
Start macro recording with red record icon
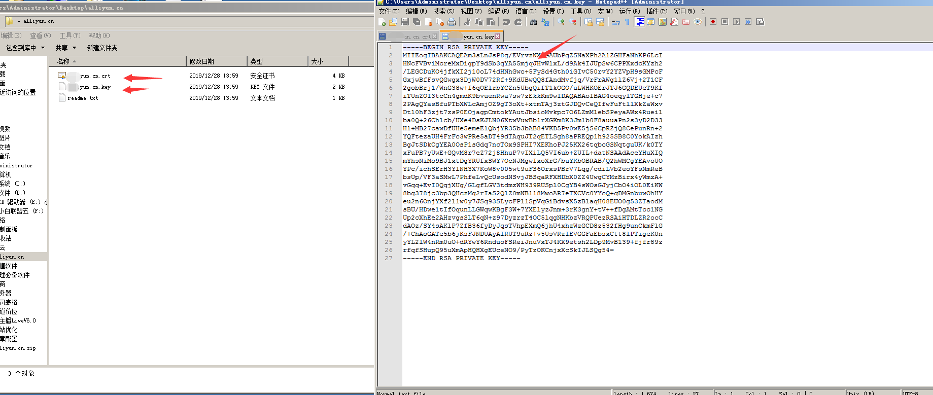(x=713, y=22)
